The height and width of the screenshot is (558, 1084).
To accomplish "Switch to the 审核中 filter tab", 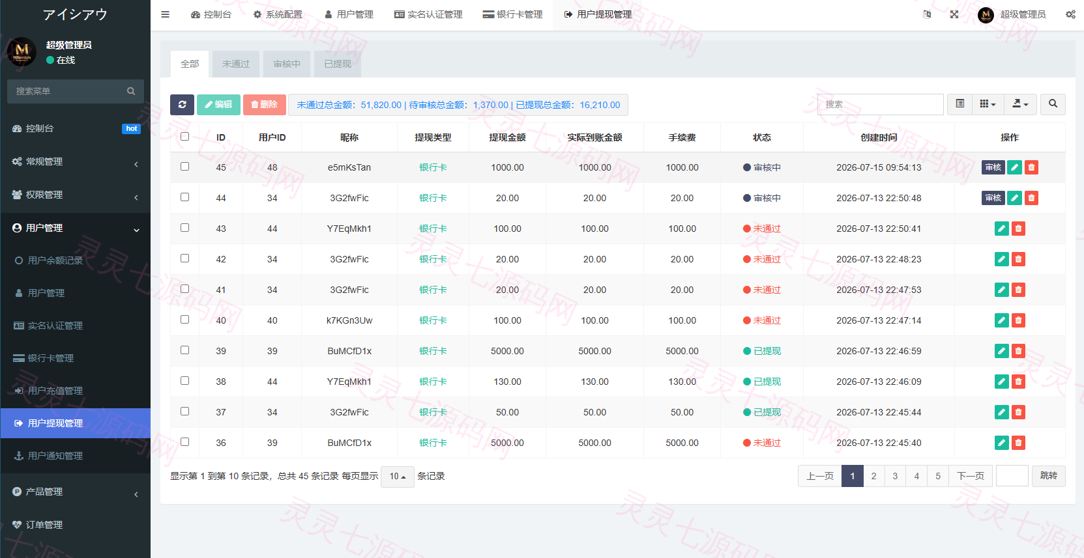I will pos(287,64).
